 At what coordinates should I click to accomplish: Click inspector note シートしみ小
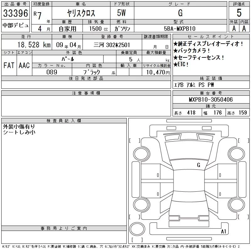click(x=19, y=132)
